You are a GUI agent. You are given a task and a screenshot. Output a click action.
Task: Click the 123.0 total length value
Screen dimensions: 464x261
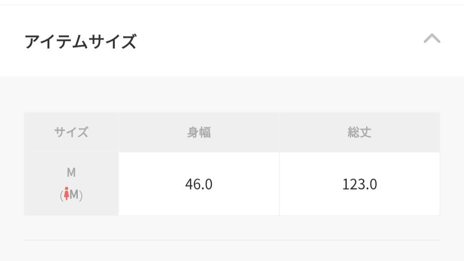tap(360, 184)
